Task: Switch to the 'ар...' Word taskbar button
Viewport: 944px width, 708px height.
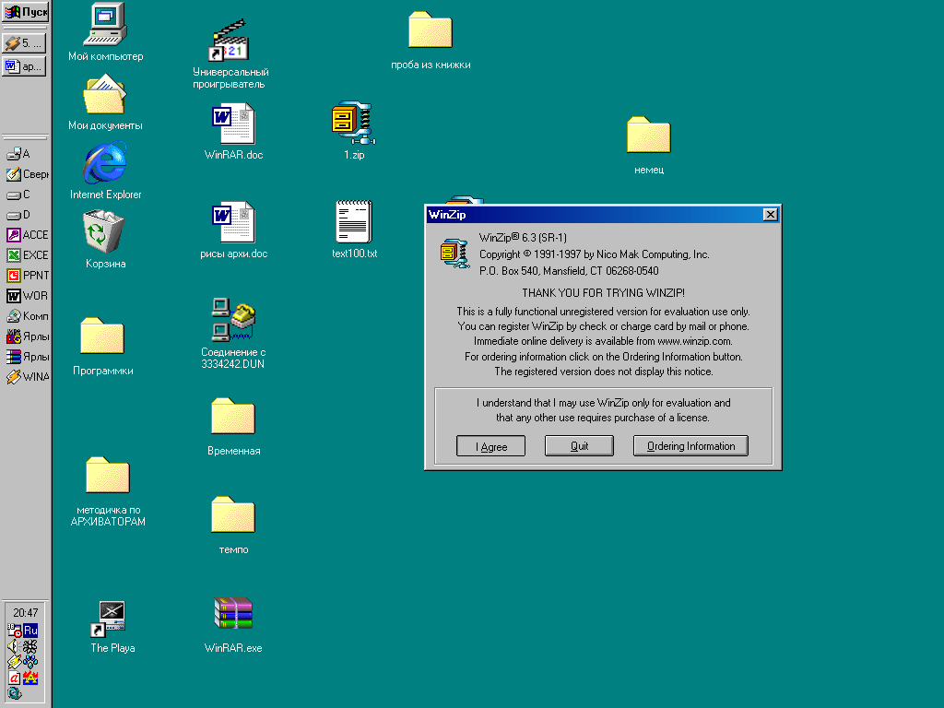Action: point(24,65)
